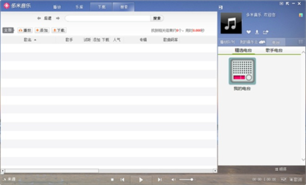The image size is (306, 185).
Task: Select the 歌手电台 tab
Action: click(x=274, y=50)
